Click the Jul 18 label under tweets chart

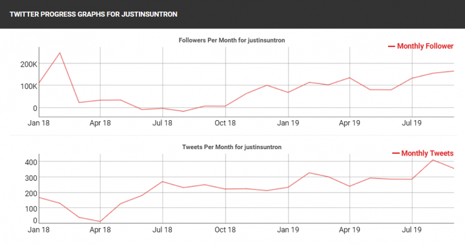(162, 230)
